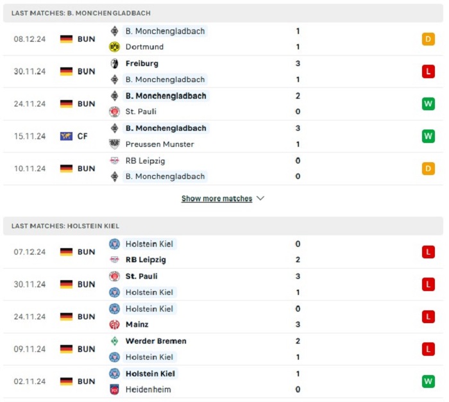Screen dimensions: 449x402
Task: Click the Dortmund club crest icon
Action: pyautogui.click(x=114, y=47)
